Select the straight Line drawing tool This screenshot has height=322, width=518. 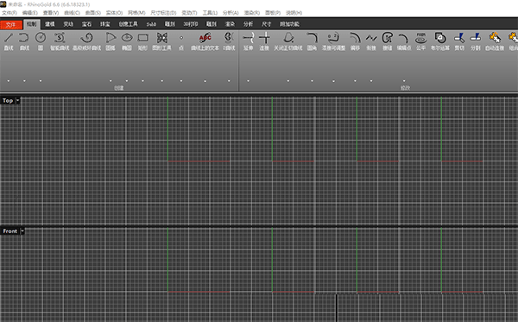9,38
